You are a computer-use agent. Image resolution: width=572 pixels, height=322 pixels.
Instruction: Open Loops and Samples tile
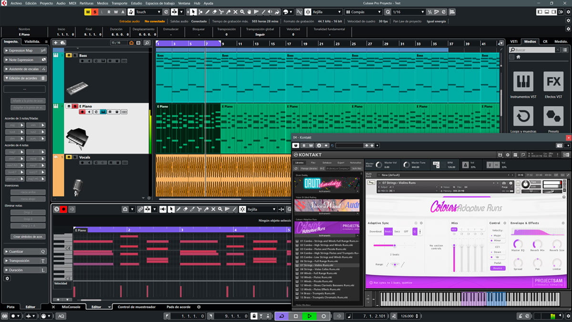(x=523, y=116)
